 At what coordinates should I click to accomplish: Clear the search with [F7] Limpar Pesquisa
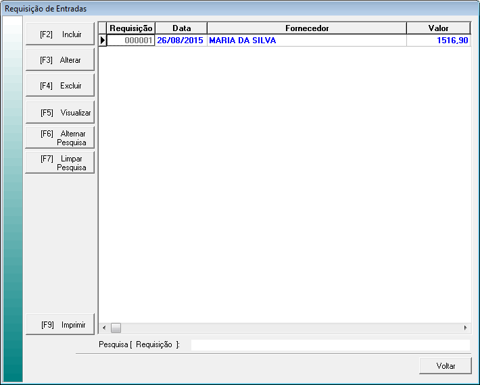click(59, 163)
